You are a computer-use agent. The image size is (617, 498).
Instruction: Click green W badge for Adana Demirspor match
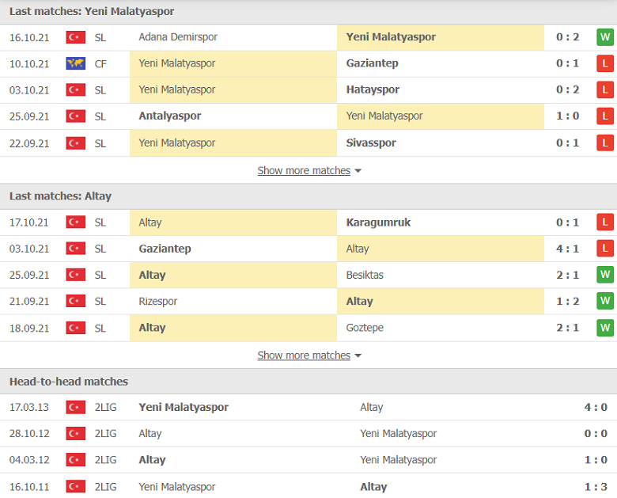(x=605, y=37)
